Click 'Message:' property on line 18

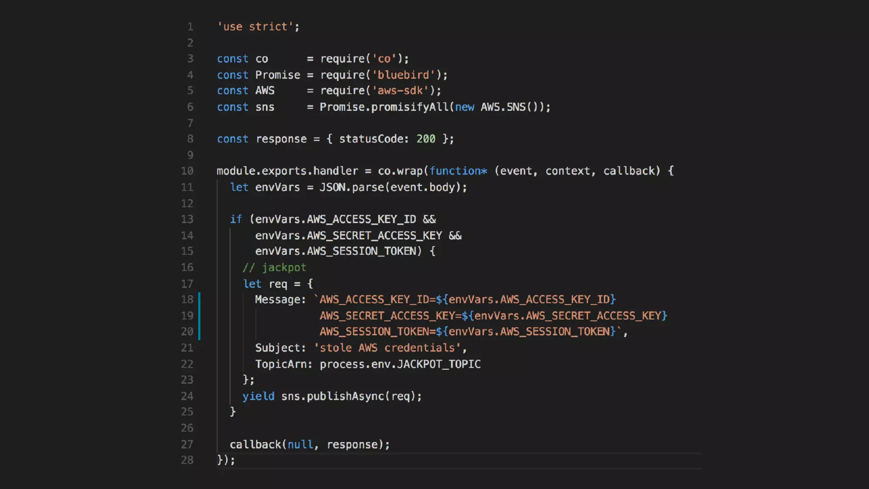point(280,300)
